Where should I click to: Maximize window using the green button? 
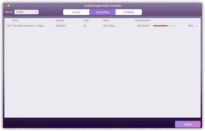point(13,5)
